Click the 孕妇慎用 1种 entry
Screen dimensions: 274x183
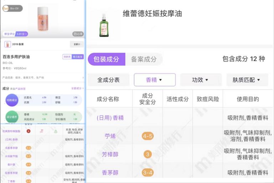pos(66,119)
